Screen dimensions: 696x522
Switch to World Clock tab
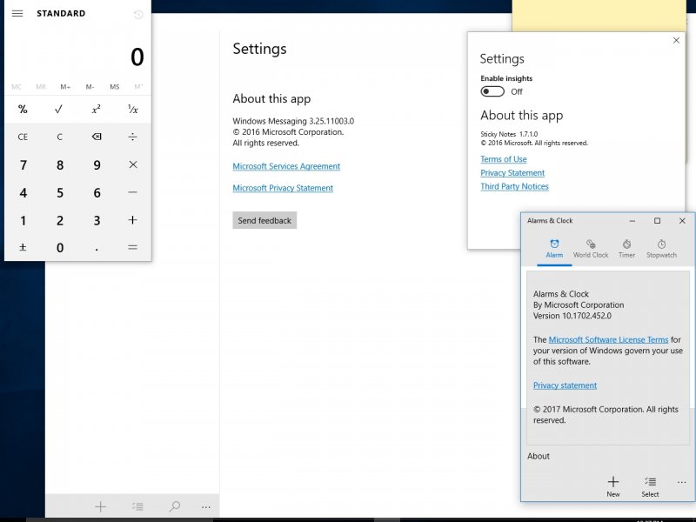point(591,249)
